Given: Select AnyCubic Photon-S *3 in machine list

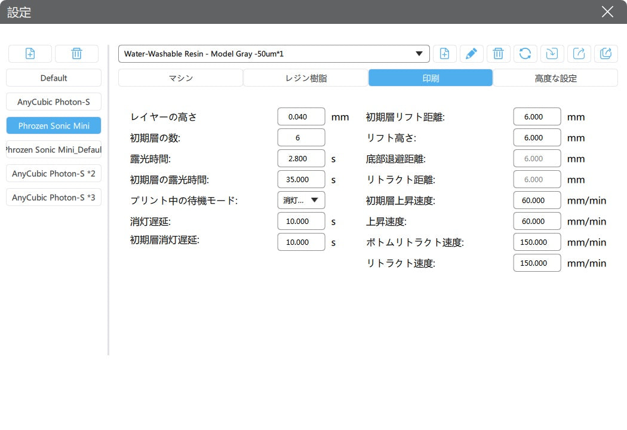Looking at the screenshot, I should 54,197.
